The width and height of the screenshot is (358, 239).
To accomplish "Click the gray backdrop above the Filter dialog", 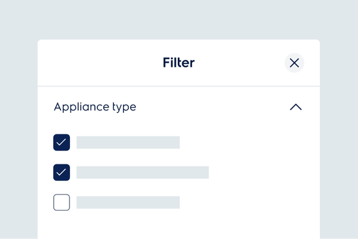I will 179,19.
